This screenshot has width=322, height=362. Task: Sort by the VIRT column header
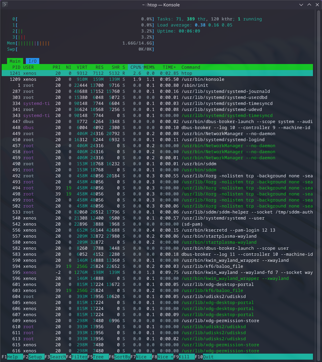82,67
